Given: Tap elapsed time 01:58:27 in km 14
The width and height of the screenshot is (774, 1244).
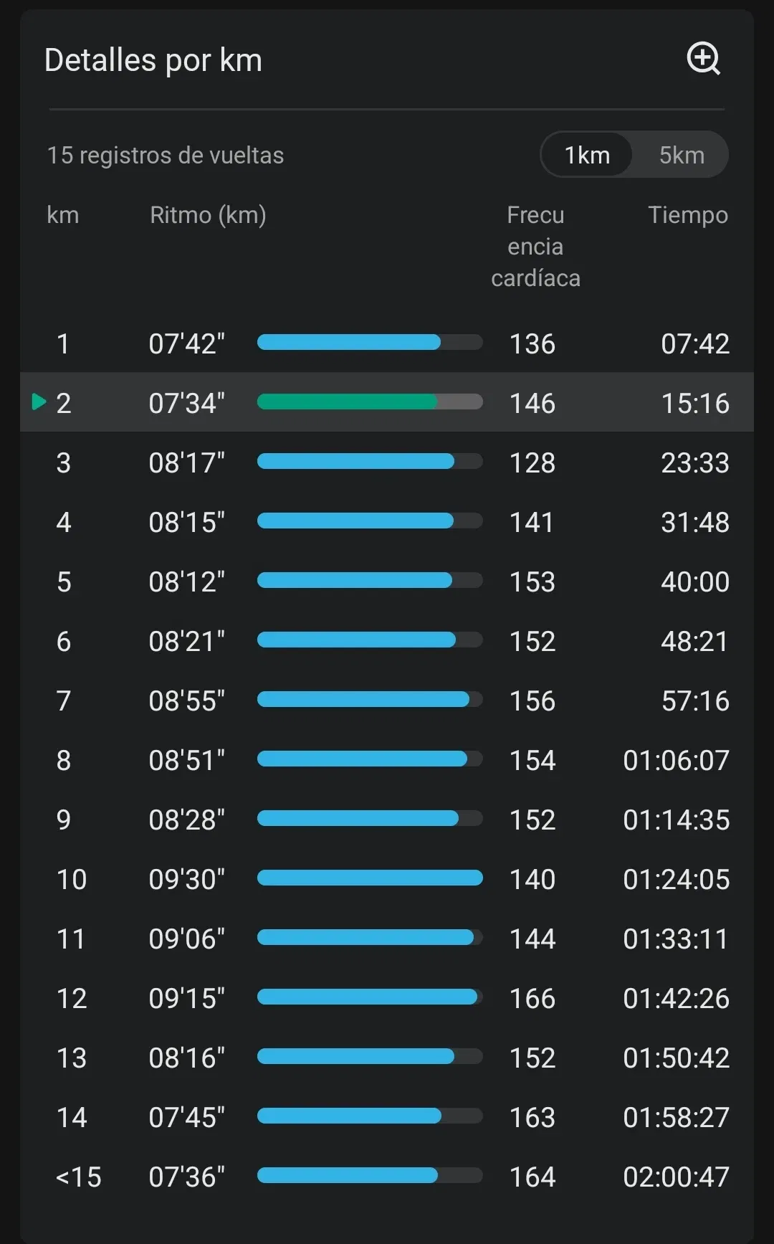Looking at the screenshot, I should pyautogui.click(x=676, y=1117).
